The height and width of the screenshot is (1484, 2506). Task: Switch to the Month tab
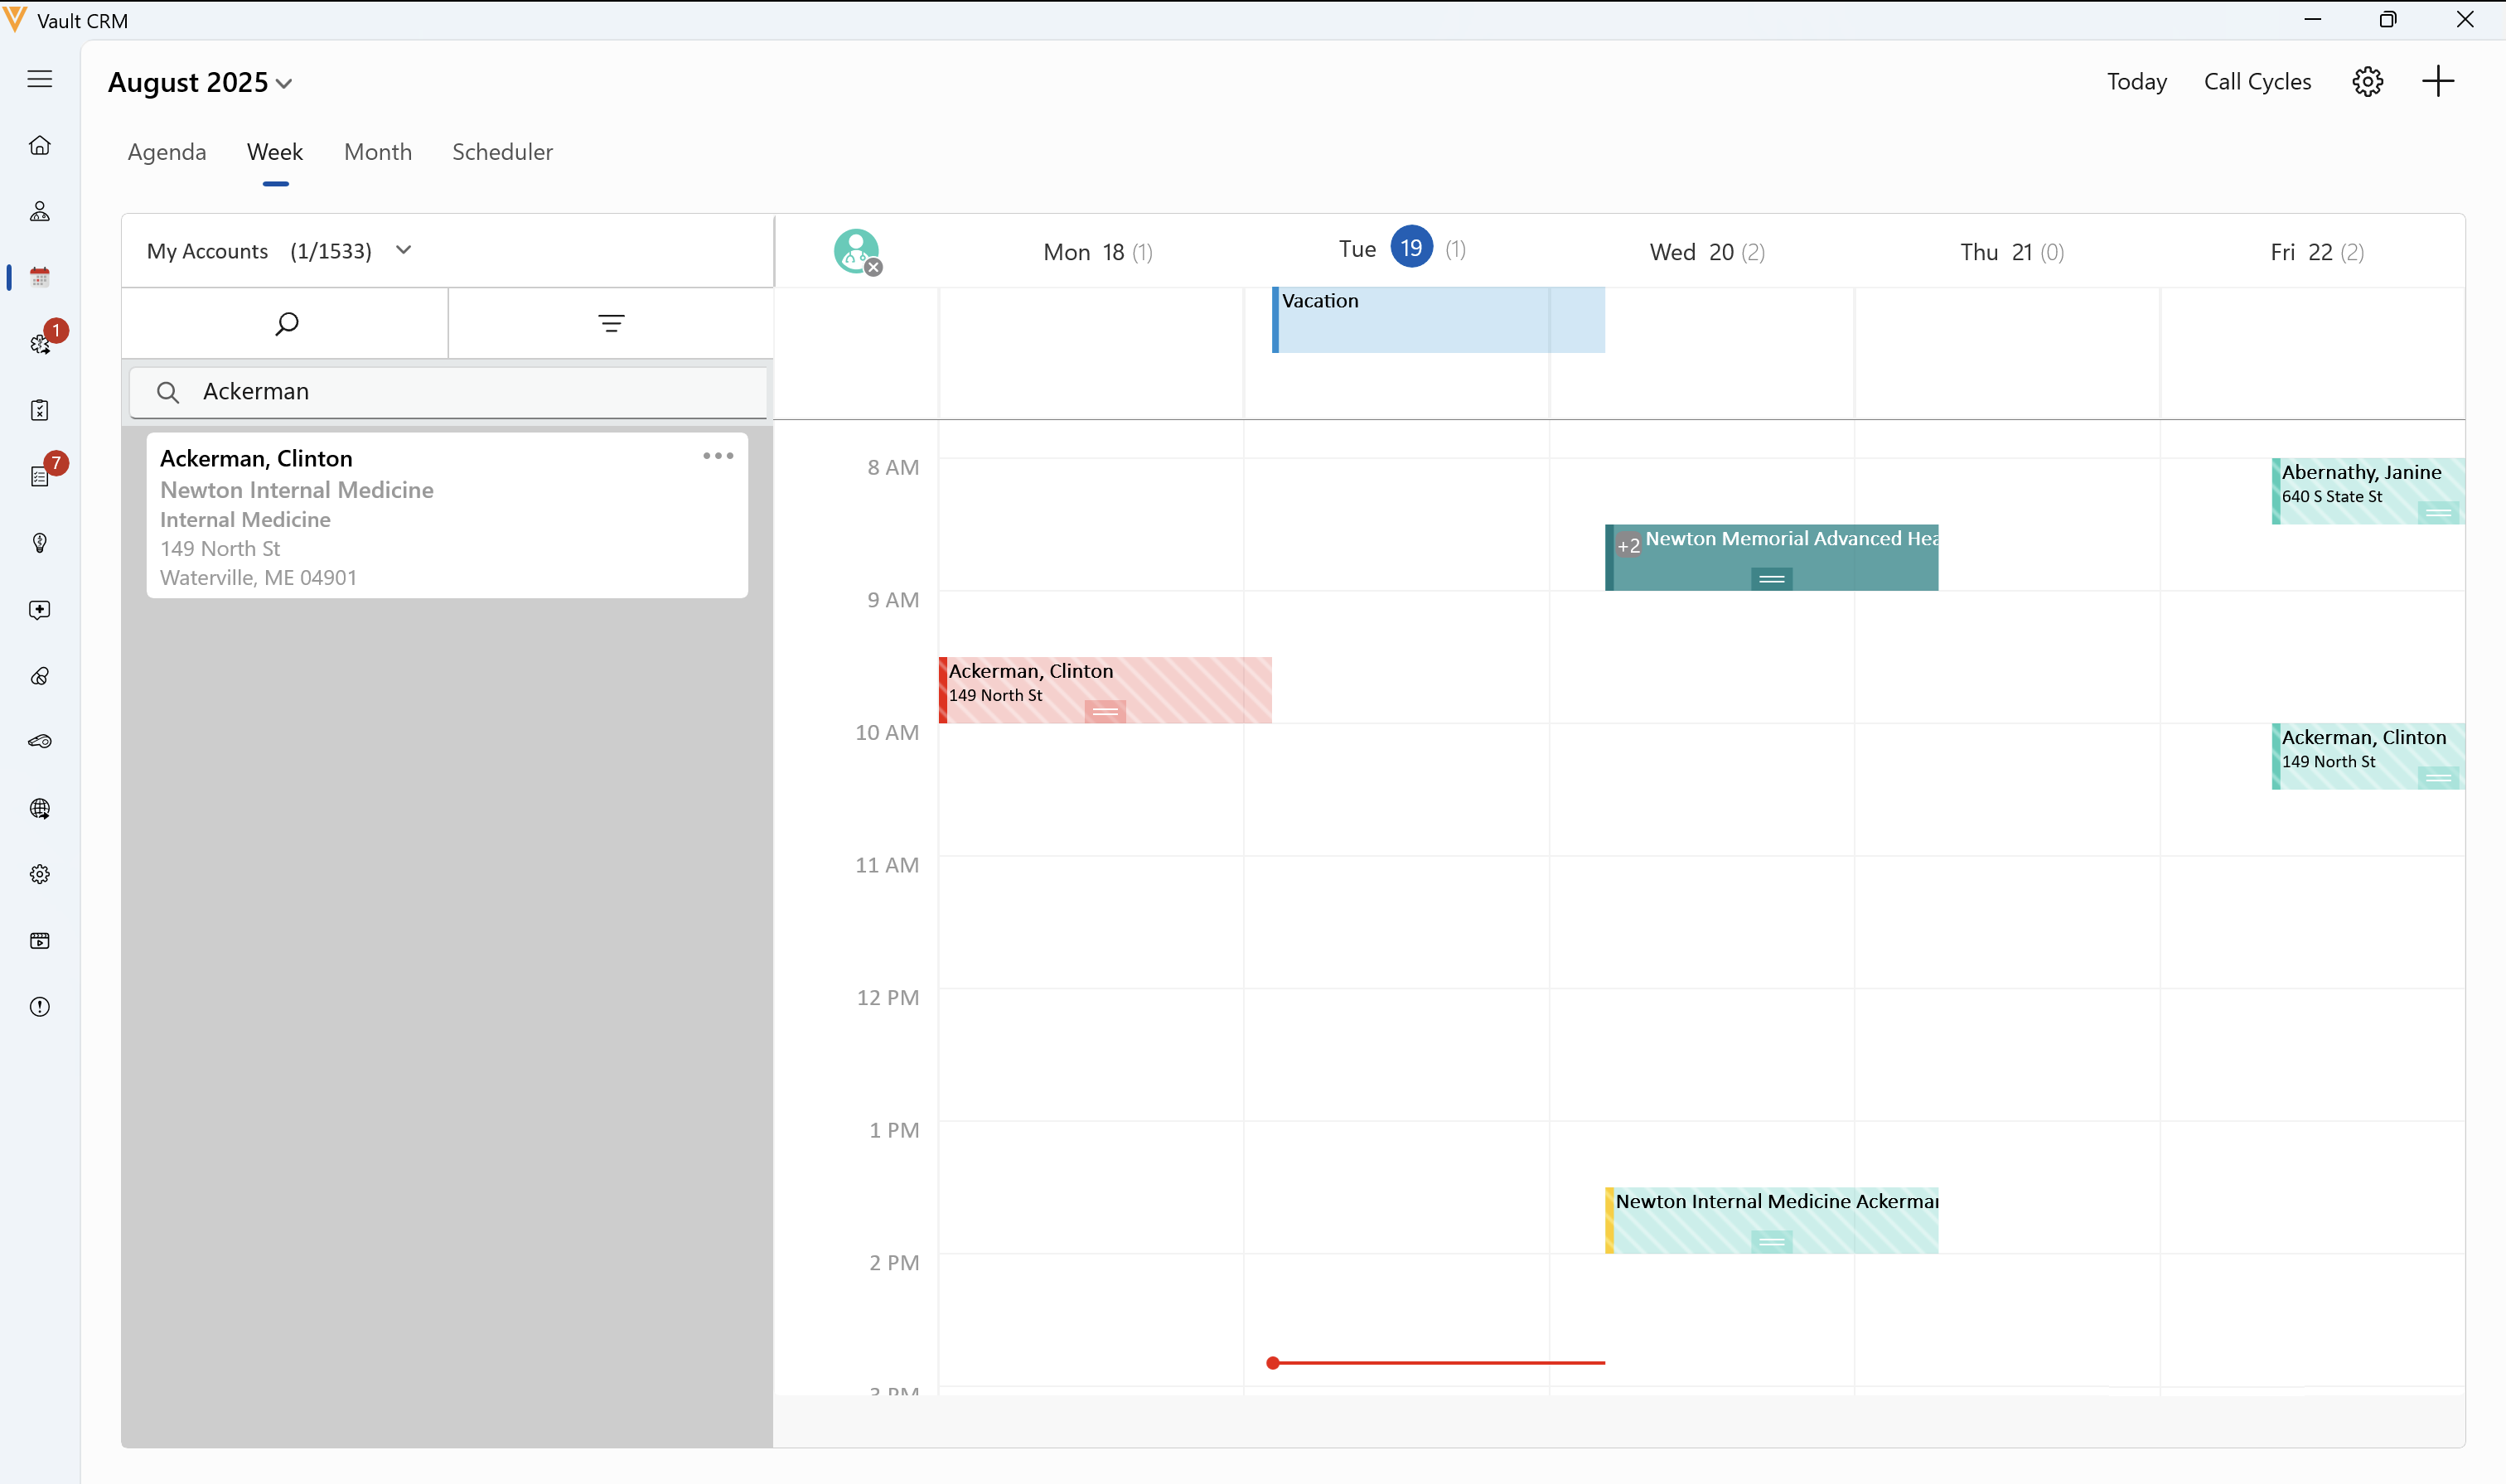point(378,152)
